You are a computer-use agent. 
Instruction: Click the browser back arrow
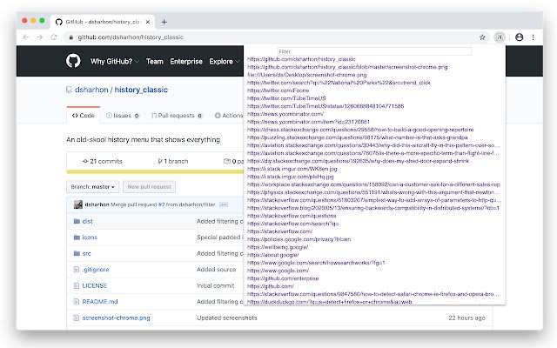[25, 37]
